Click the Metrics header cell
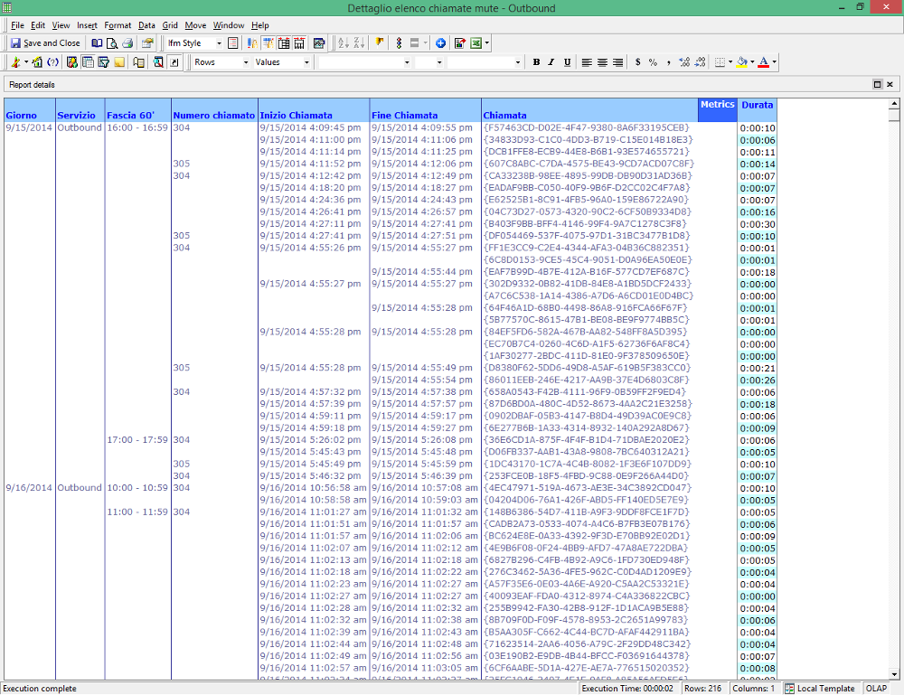This screenshot has width=904, height=695. click(717, 110)
